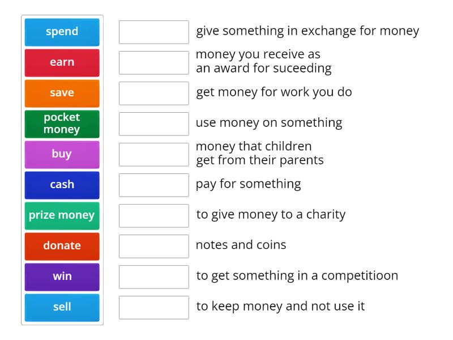The width and height of the screenshot is (453, 340).
Task: Pick the 'prize money' tile
Action: tap(62, 216)
